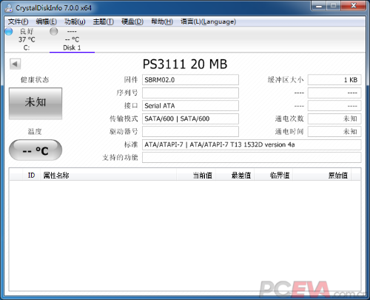Click the 未知 health status button
This screenshot has width=370, height=300.
36,104
